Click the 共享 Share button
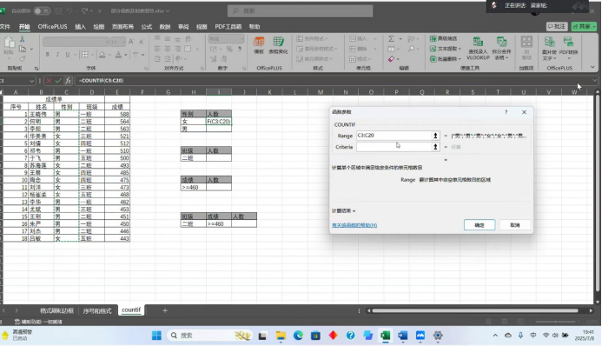Viewport: 602px width, 346px height. pos(584,26)
